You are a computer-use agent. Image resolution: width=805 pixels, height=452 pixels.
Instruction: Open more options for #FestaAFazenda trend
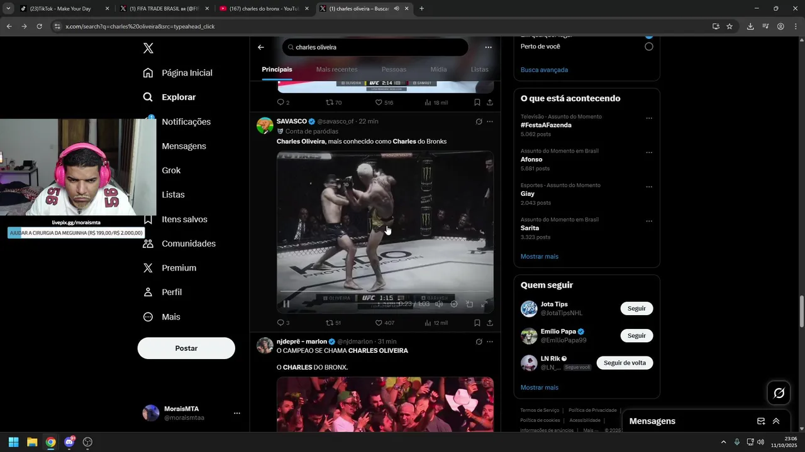(x=649, y=118)
